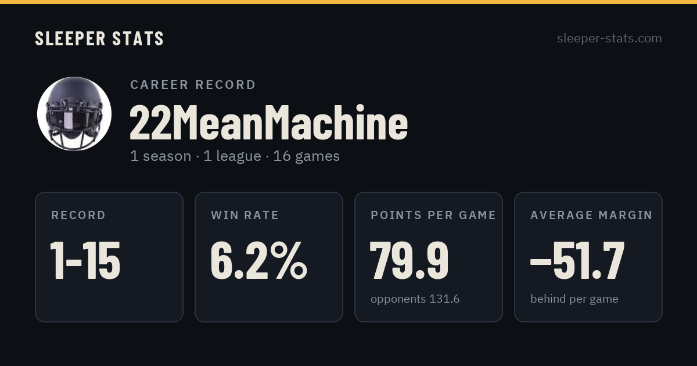Open the POINTS PER GAME card

pos(429,257)
